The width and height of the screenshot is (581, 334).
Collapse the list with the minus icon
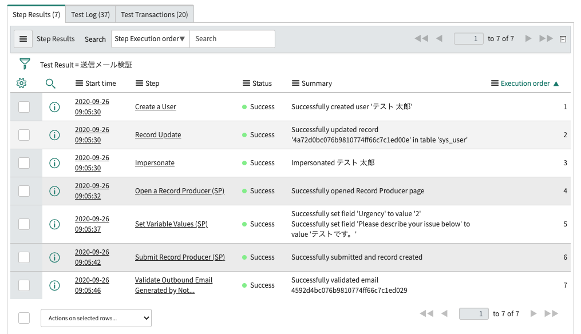(x=563, y=39)
